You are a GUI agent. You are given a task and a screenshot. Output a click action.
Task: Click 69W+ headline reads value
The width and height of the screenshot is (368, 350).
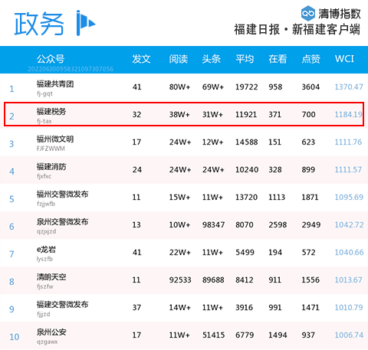(213, 87)
